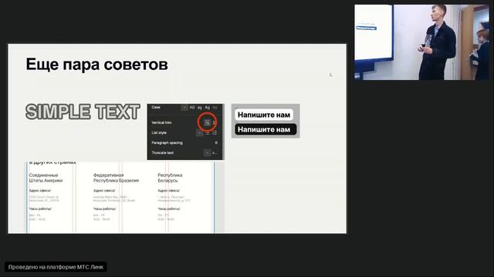This screenshot has width=494, height=277.
Task: Choose numbered list style icon
Action: coord(215,133)
